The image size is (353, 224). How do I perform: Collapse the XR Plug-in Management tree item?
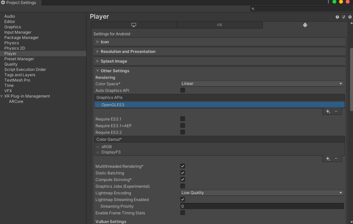(2, 97)
